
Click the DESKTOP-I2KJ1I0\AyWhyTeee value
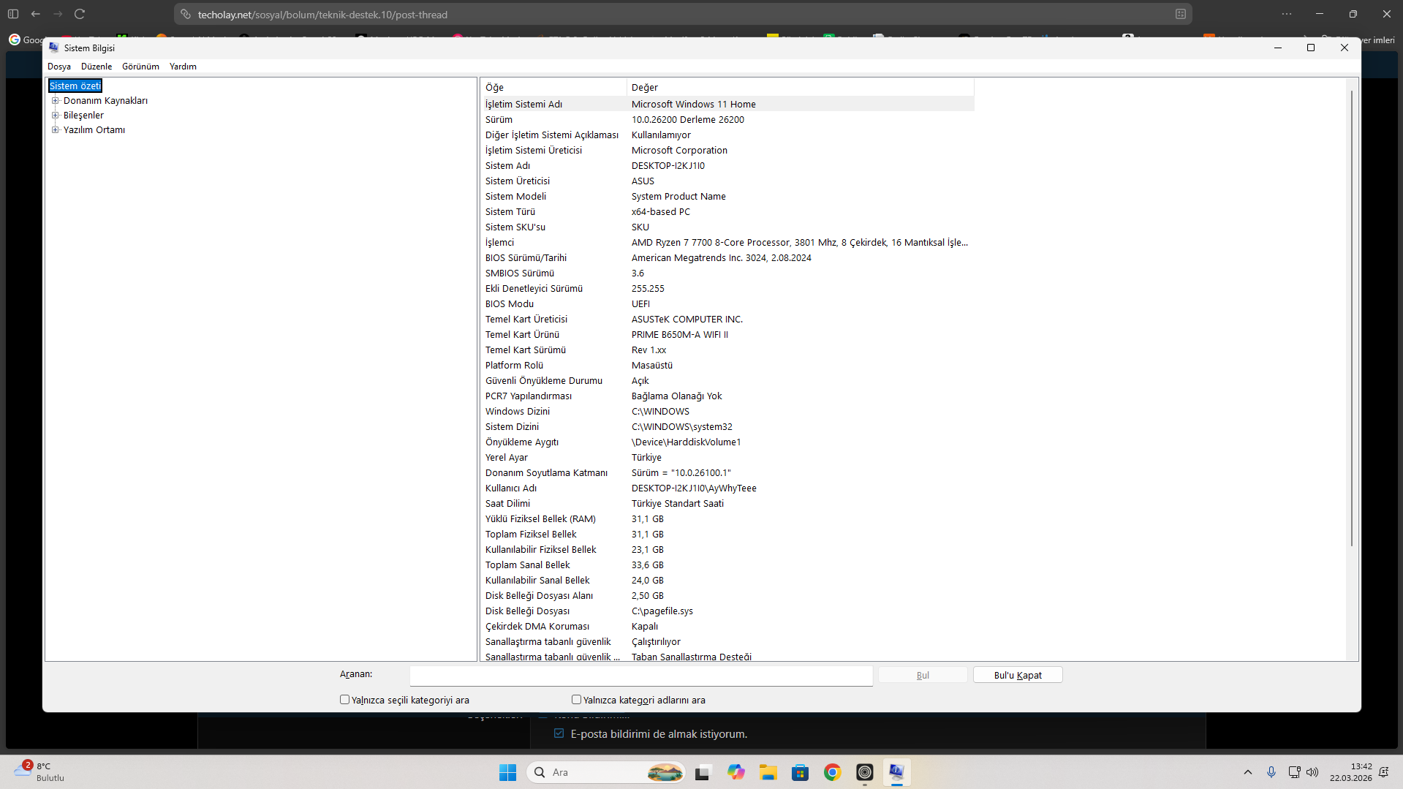coord(694,488)
